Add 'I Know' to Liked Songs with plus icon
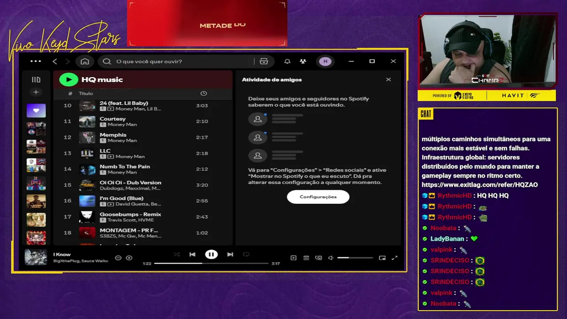Screen dimensions: 567x319 pos(129,257)
